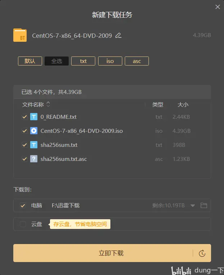The image size is (224, 275).
Task: Click the 4.39GB size of iso row
Action: pyautogui.click(x=182, y=131)
